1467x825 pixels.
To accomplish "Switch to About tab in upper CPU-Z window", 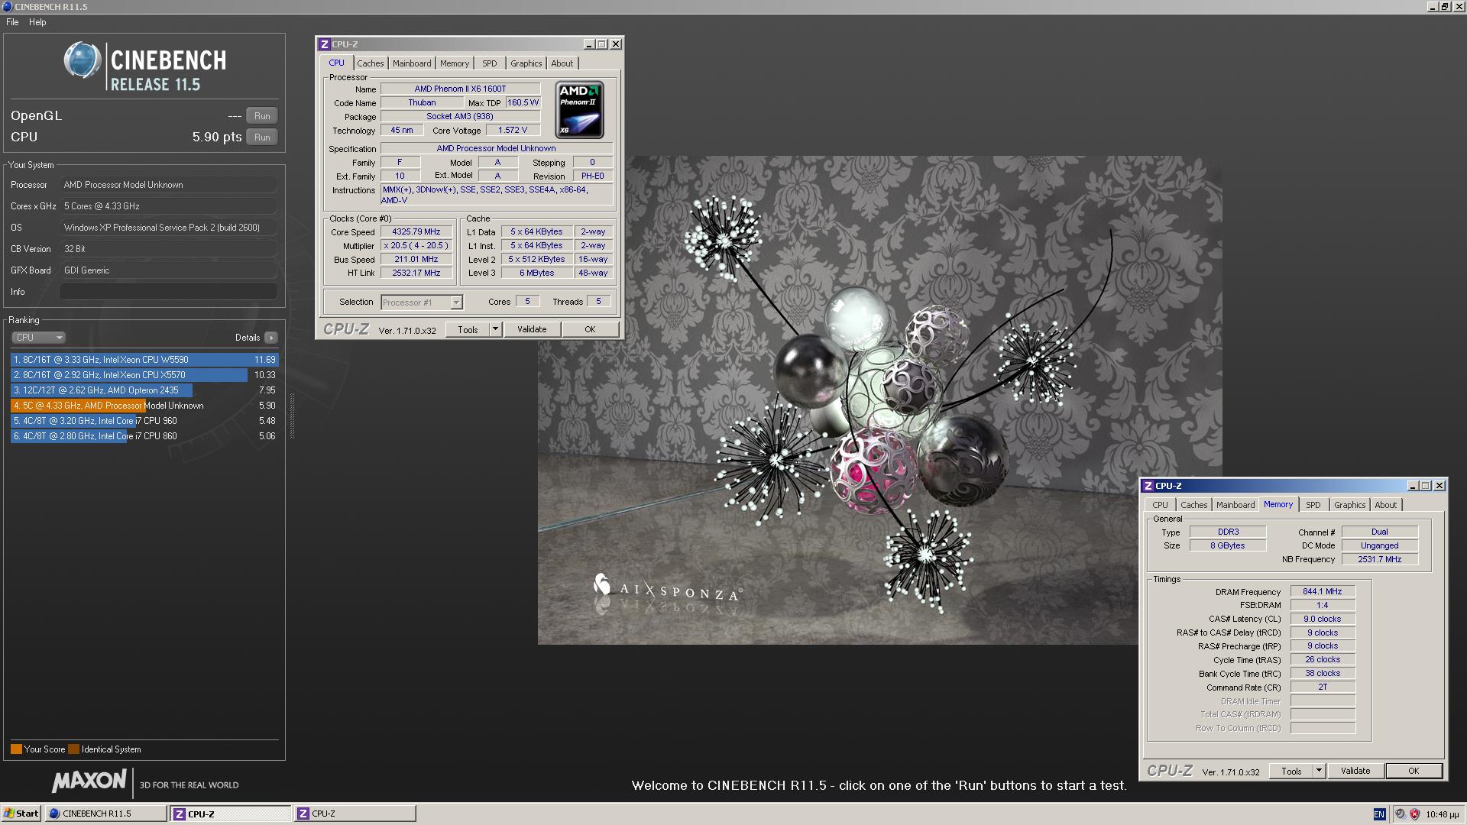I will coord(562,63).
